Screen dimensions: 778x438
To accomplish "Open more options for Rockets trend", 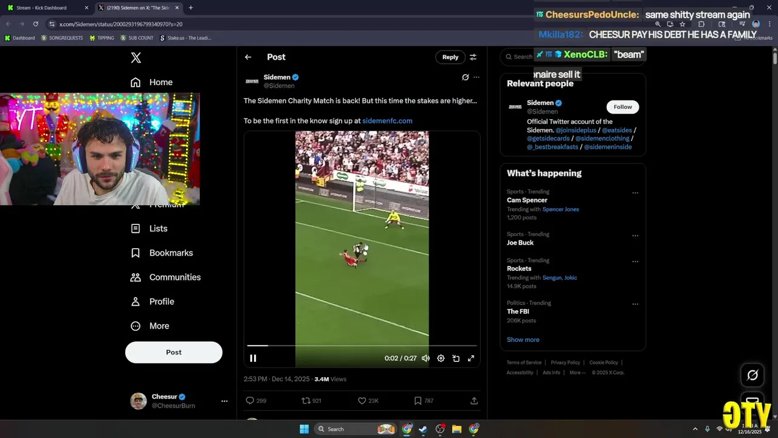I will click(635, 262).
